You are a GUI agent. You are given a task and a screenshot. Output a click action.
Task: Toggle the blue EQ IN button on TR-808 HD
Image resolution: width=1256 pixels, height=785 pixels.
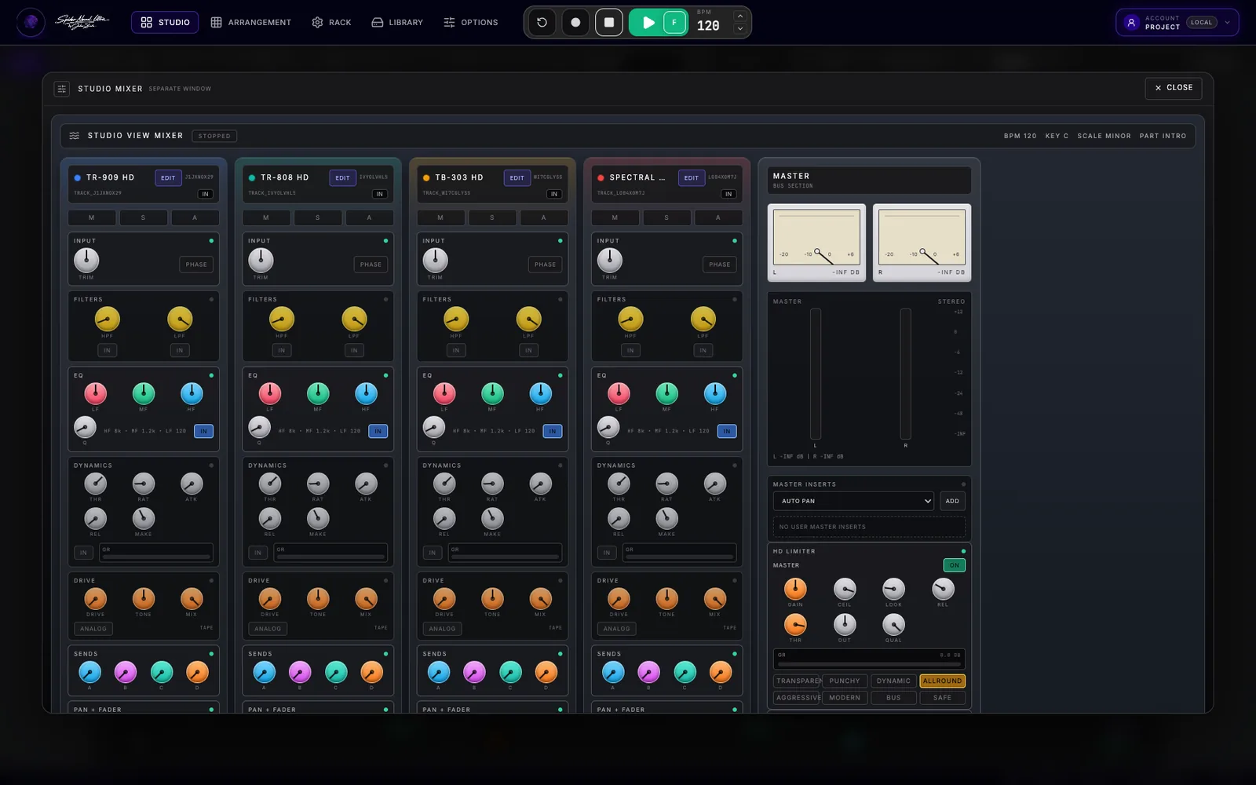(x=378, y=431)
